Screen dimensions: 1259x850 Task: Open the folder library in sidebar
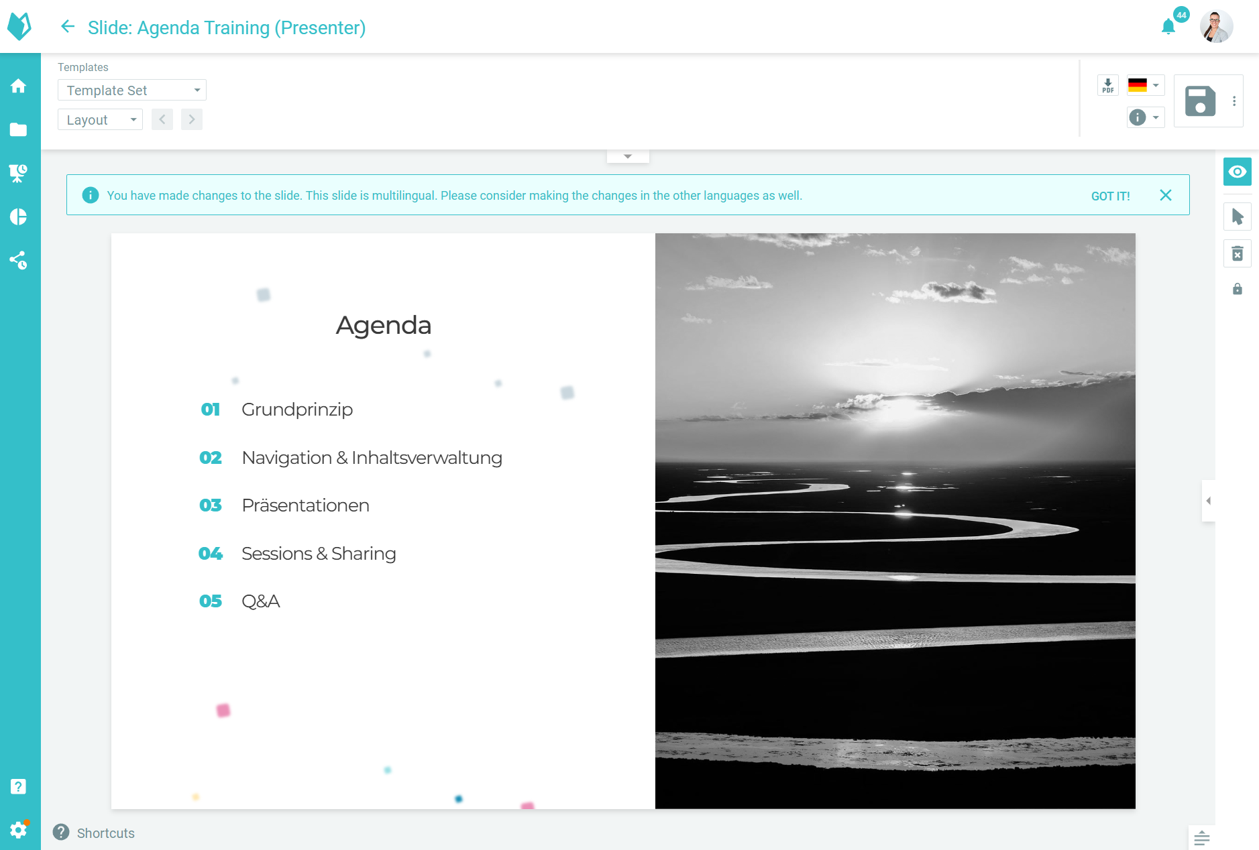[19, 129]
